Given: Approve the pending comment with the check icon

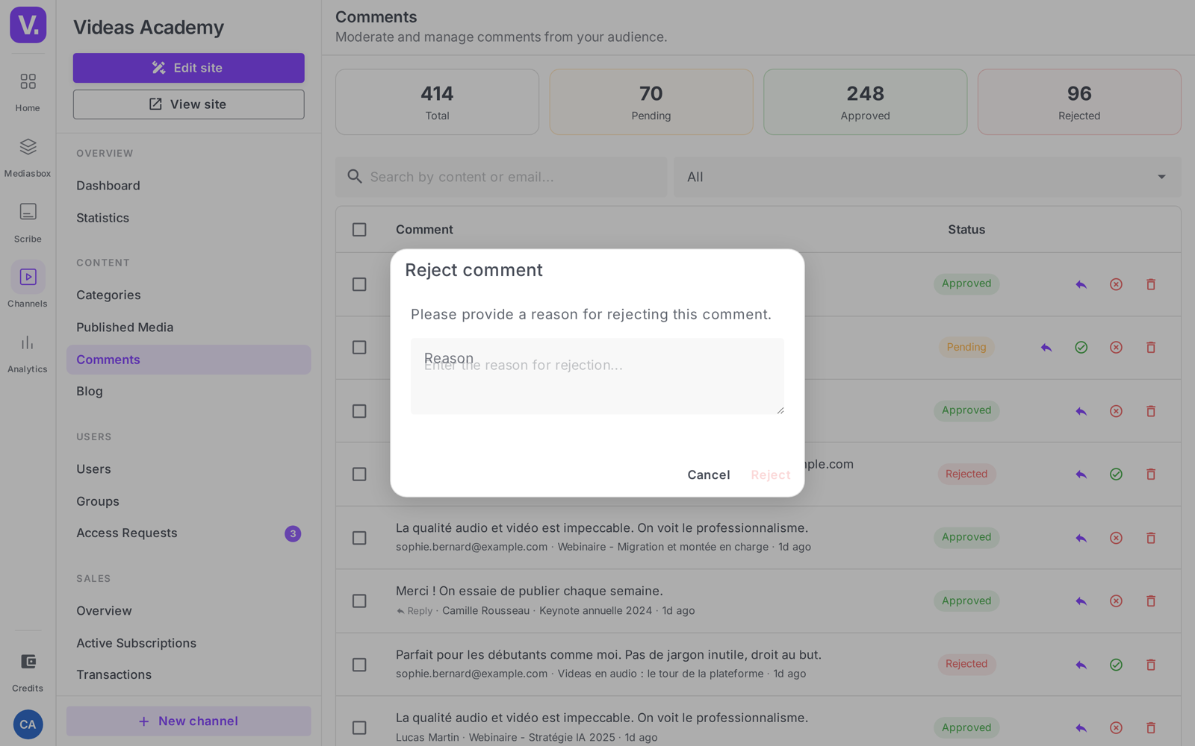Looking at the screenshot, I should [x=1081, y=348].
